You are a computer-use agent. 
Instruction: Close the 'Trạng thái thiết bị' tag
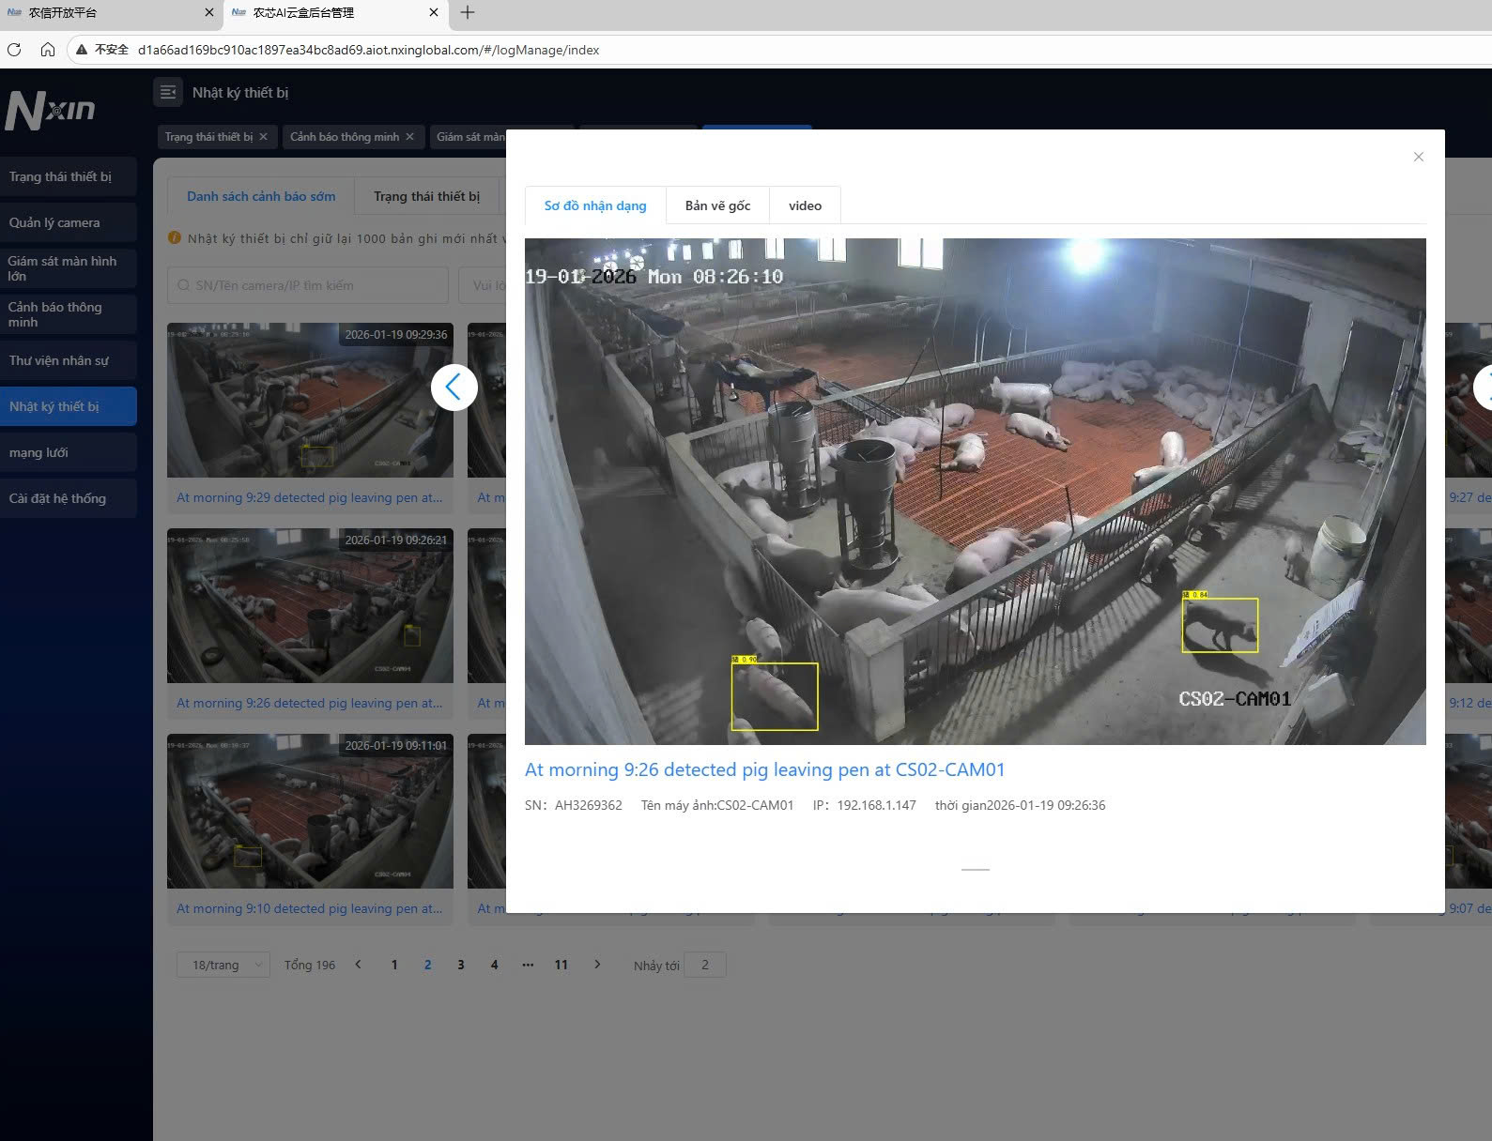click(264, 137)
